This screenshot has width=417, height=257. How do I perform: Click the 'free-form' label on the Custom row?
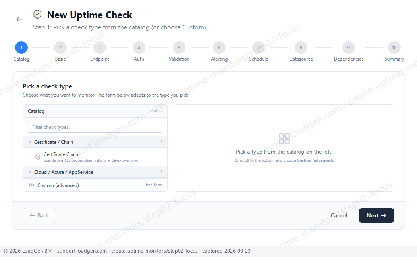[154, 185]
